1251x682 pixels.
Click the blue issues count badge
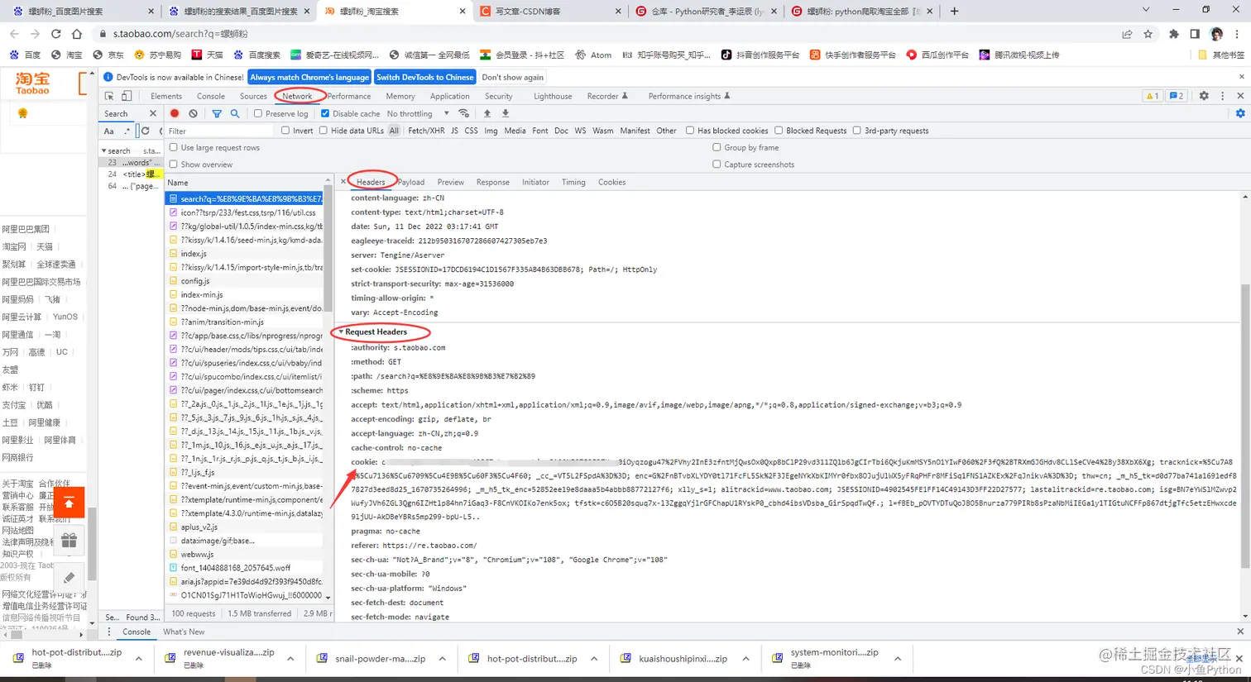point(1176,96)
